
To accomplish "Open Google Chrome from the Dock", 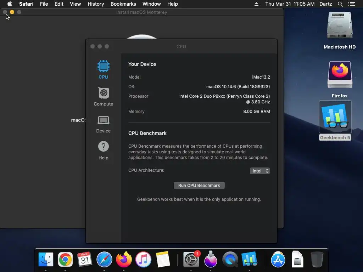I will pyautogui.click(x=65, y=259).
